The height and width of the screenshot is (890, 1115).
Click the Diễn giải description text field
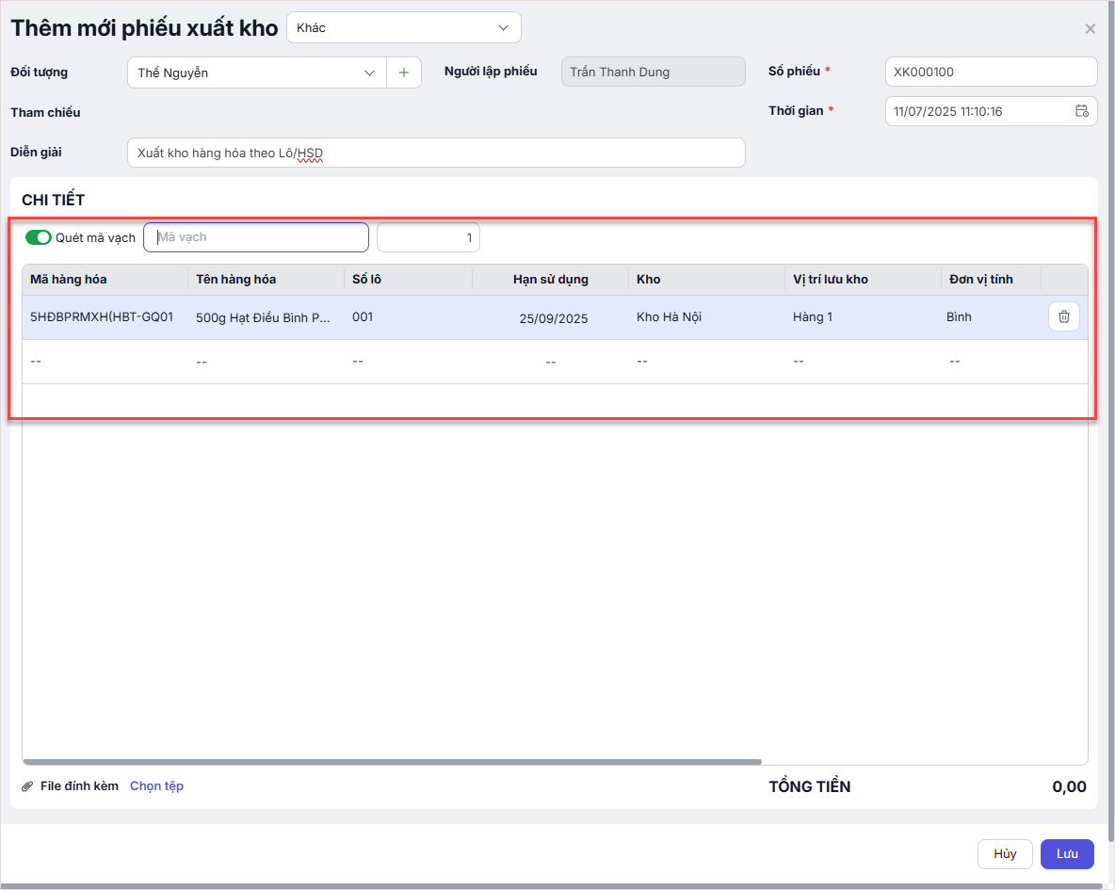[435, 153]
